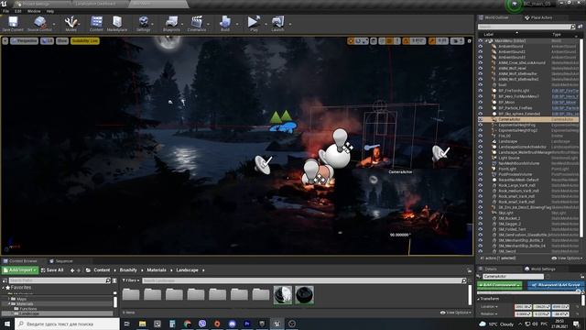Open the Help menu
This screenshot has width=586, height=330.
point(50,11)
